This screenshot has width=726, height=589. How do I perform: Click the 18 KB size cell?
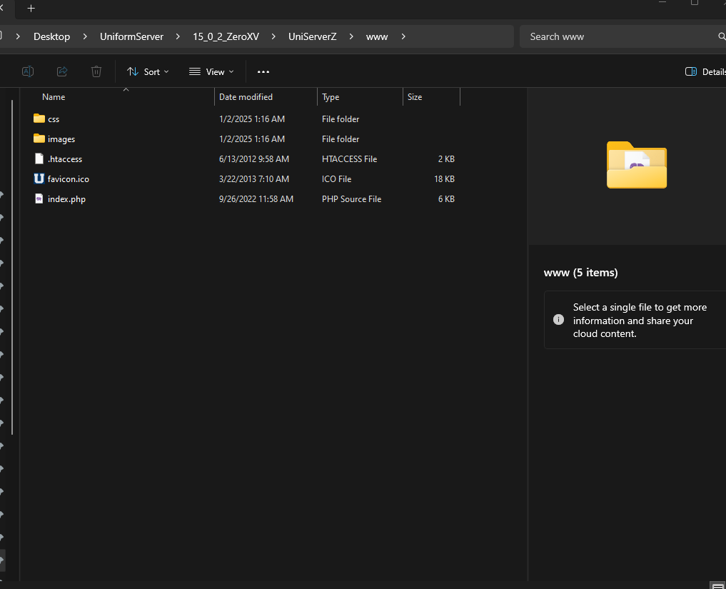445,178
